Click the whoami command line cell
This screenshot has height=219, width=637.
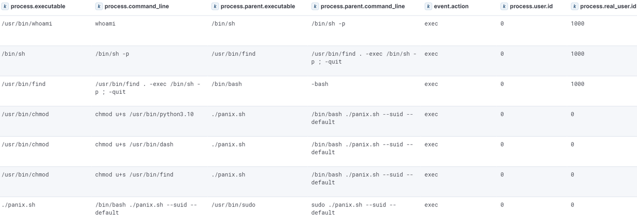(x=105, y=23)
